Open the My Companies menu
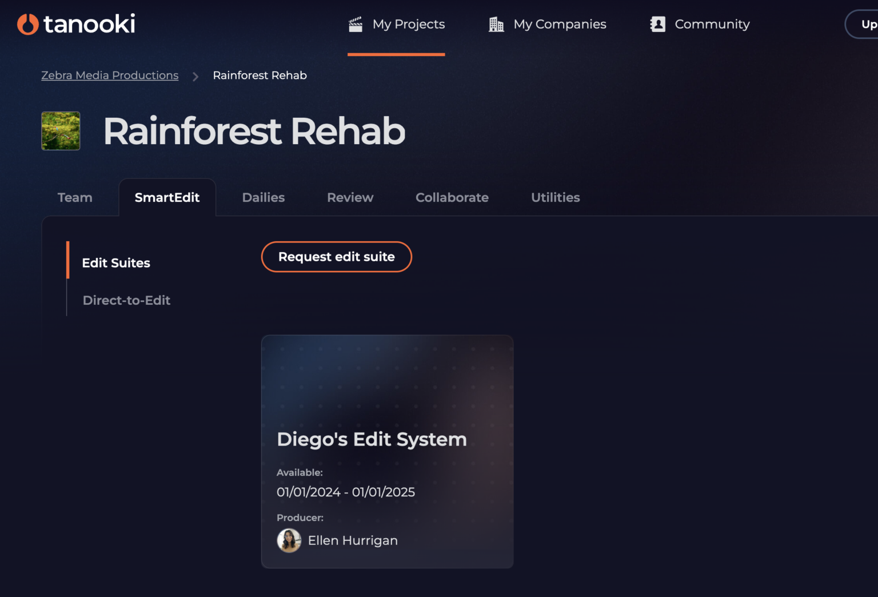This screenshot has width=878, height=597. (560, 24)
